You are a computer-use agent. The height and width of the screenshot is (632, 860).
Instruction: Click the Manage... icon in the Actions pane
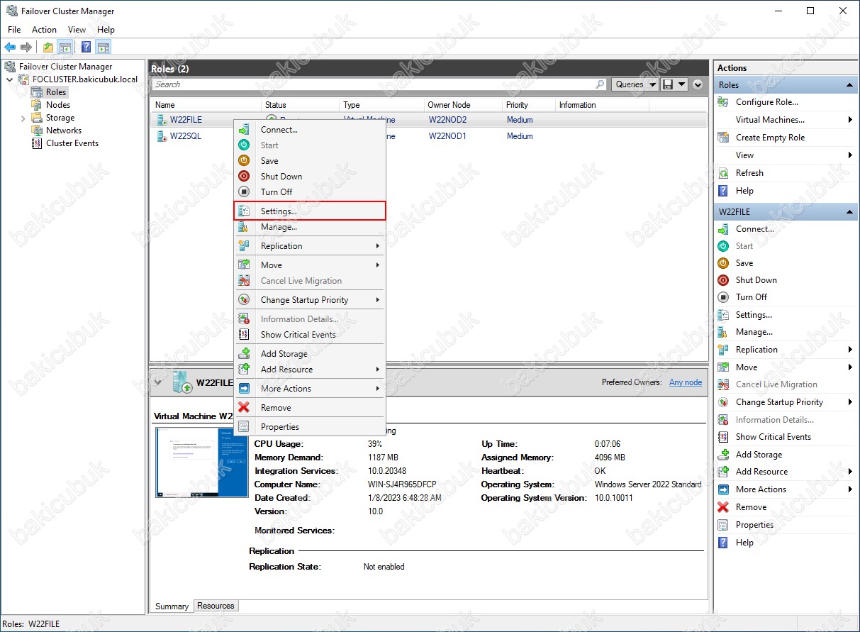click(723, 332)
